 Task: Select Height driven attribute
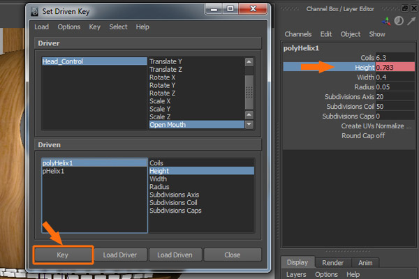[x=201, y=171]
